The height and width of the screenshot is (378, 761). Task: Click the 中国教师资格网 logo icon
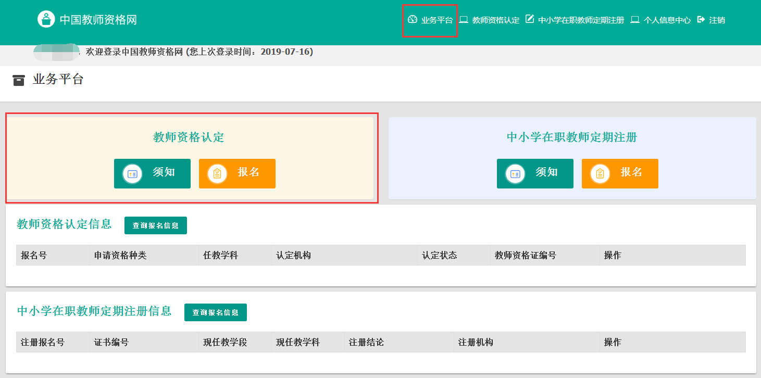tap(46, 19)
